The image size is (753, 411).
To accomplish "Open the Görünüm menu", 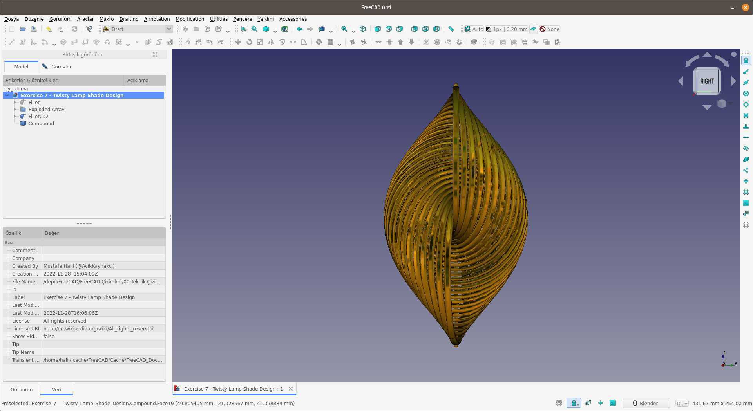I will [60, 19].
